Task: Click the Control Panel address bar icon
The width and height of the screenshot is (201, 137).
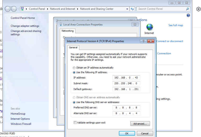Action: click(x=22, y=9)
